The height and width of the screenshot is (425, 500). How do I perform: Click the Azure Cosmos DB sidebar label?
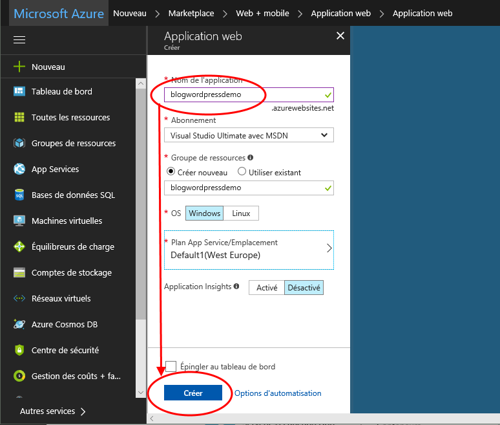tap(65, 324)
